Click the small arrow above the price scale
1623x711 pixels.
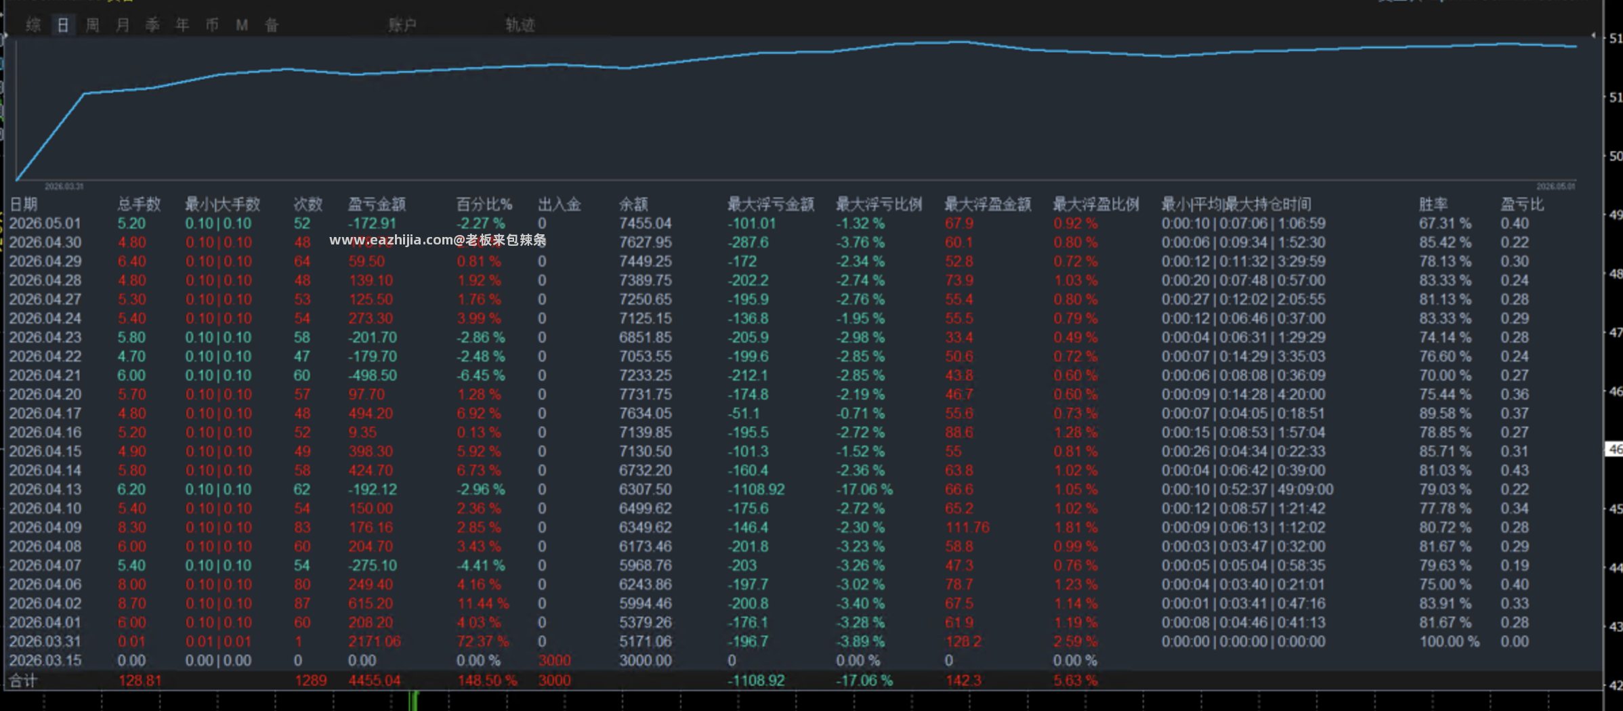[1593, 35]
